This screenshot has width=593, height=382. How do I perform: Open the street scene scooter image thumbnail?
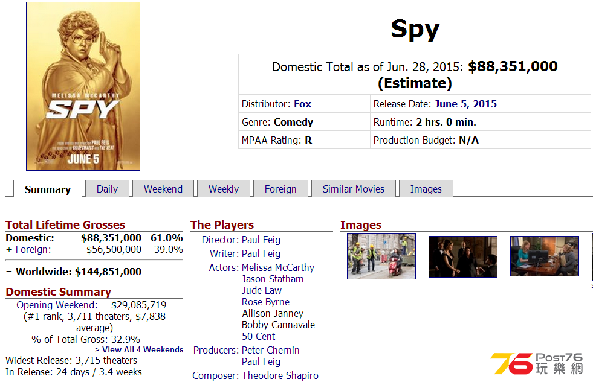[381, 256]
